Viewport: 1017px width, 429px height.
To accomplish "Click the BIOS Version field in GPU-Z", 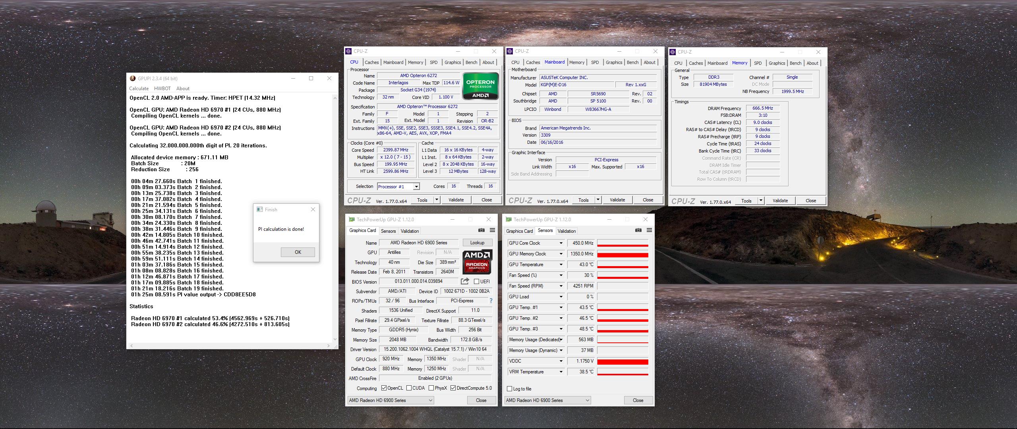I will pos(419,281).
